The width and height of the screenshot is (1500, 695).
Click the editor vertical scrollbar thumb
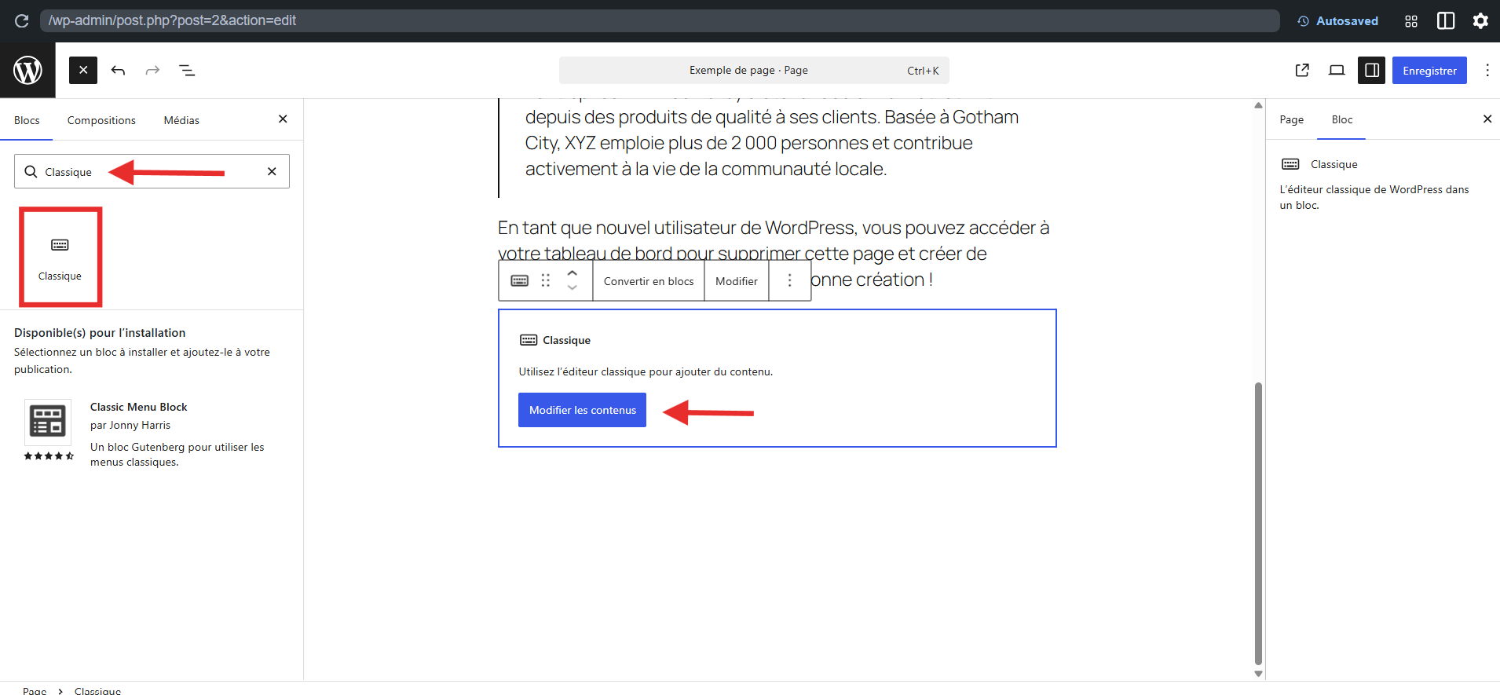[x=1258, y=524]
